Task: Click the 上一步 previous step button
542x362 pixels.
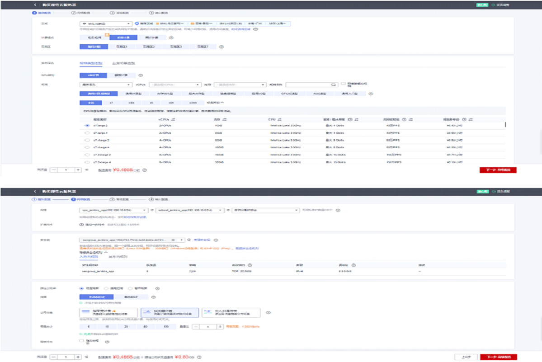Action: click(466, 357)
